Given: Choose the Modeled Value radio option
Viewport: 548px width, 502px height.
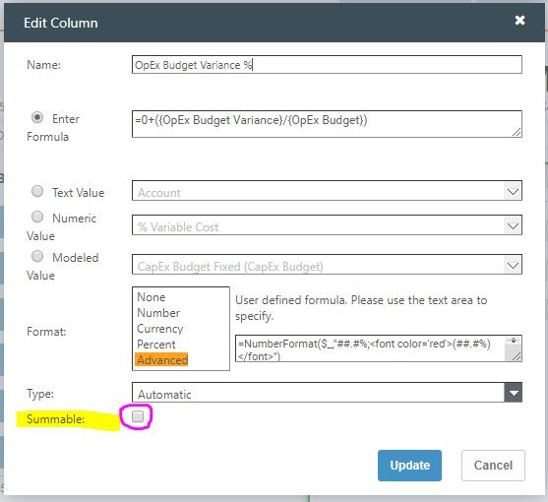Looking at the screenshot, I should (x=37, y=256).
